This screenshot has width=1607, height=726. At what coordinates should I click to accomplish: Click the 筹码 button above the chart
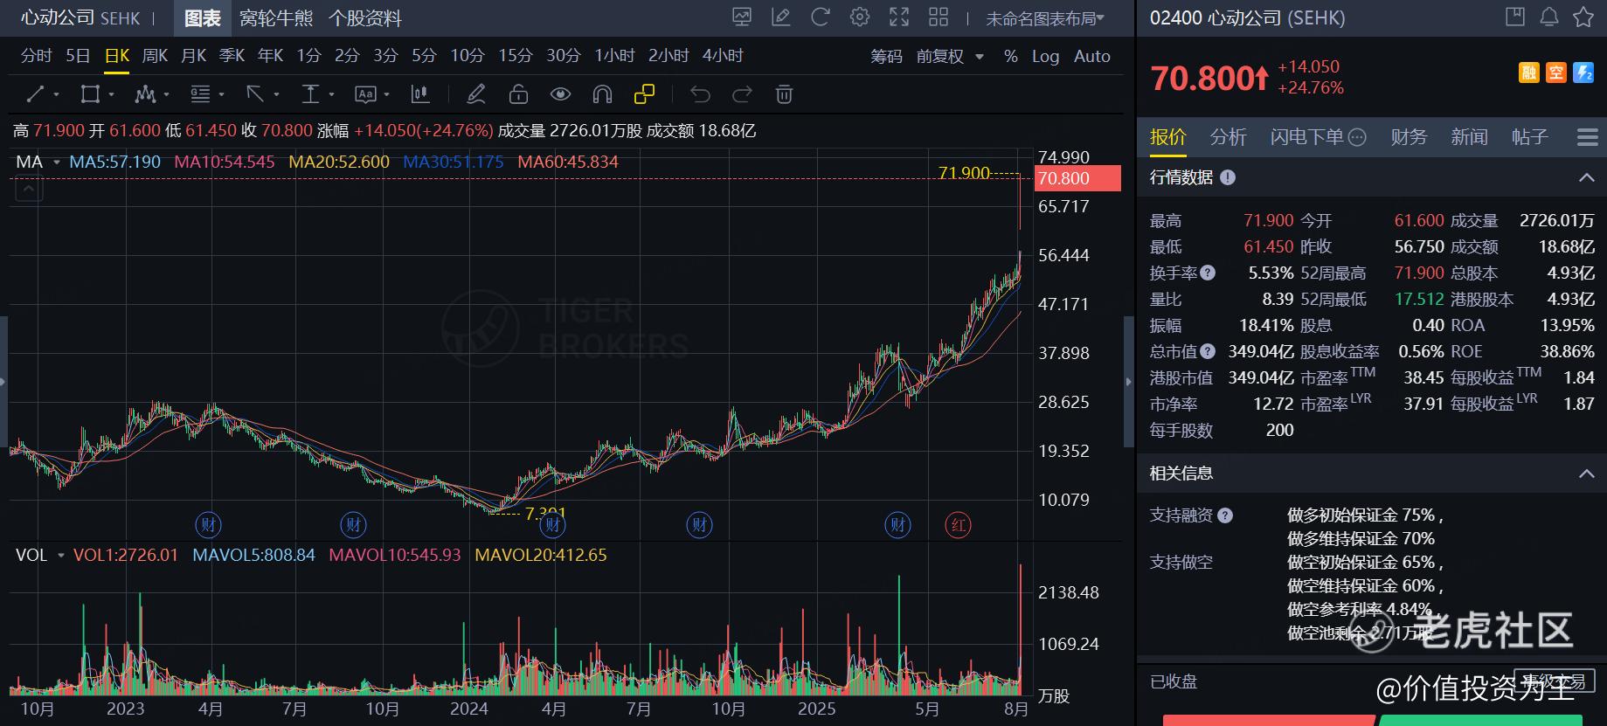887,55
